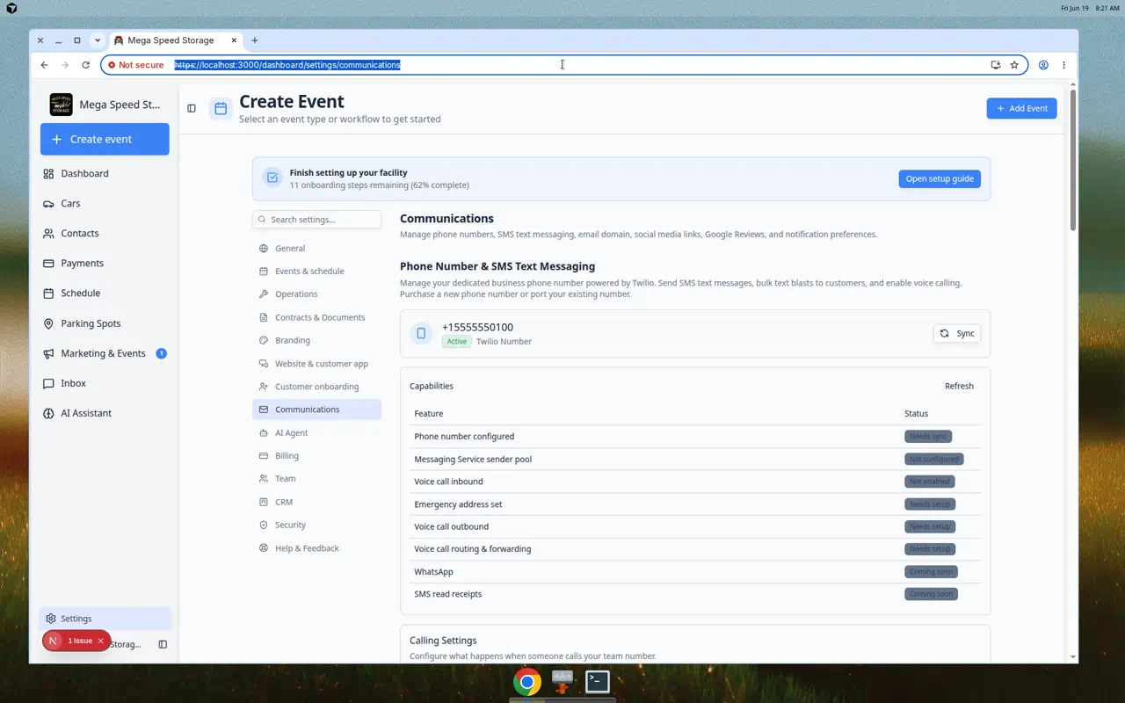Click the AI Assistant icon in sidebar

(x=48, y=413)
